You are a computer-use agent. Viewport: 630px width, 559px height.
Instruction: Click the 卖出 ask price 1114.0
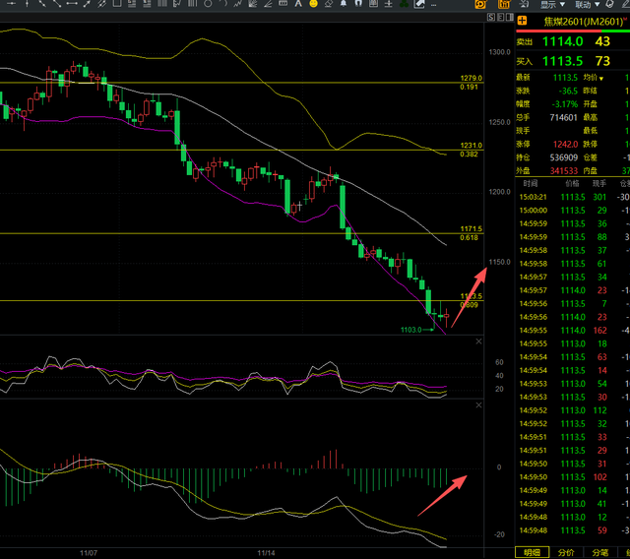(x=562, y=41)
